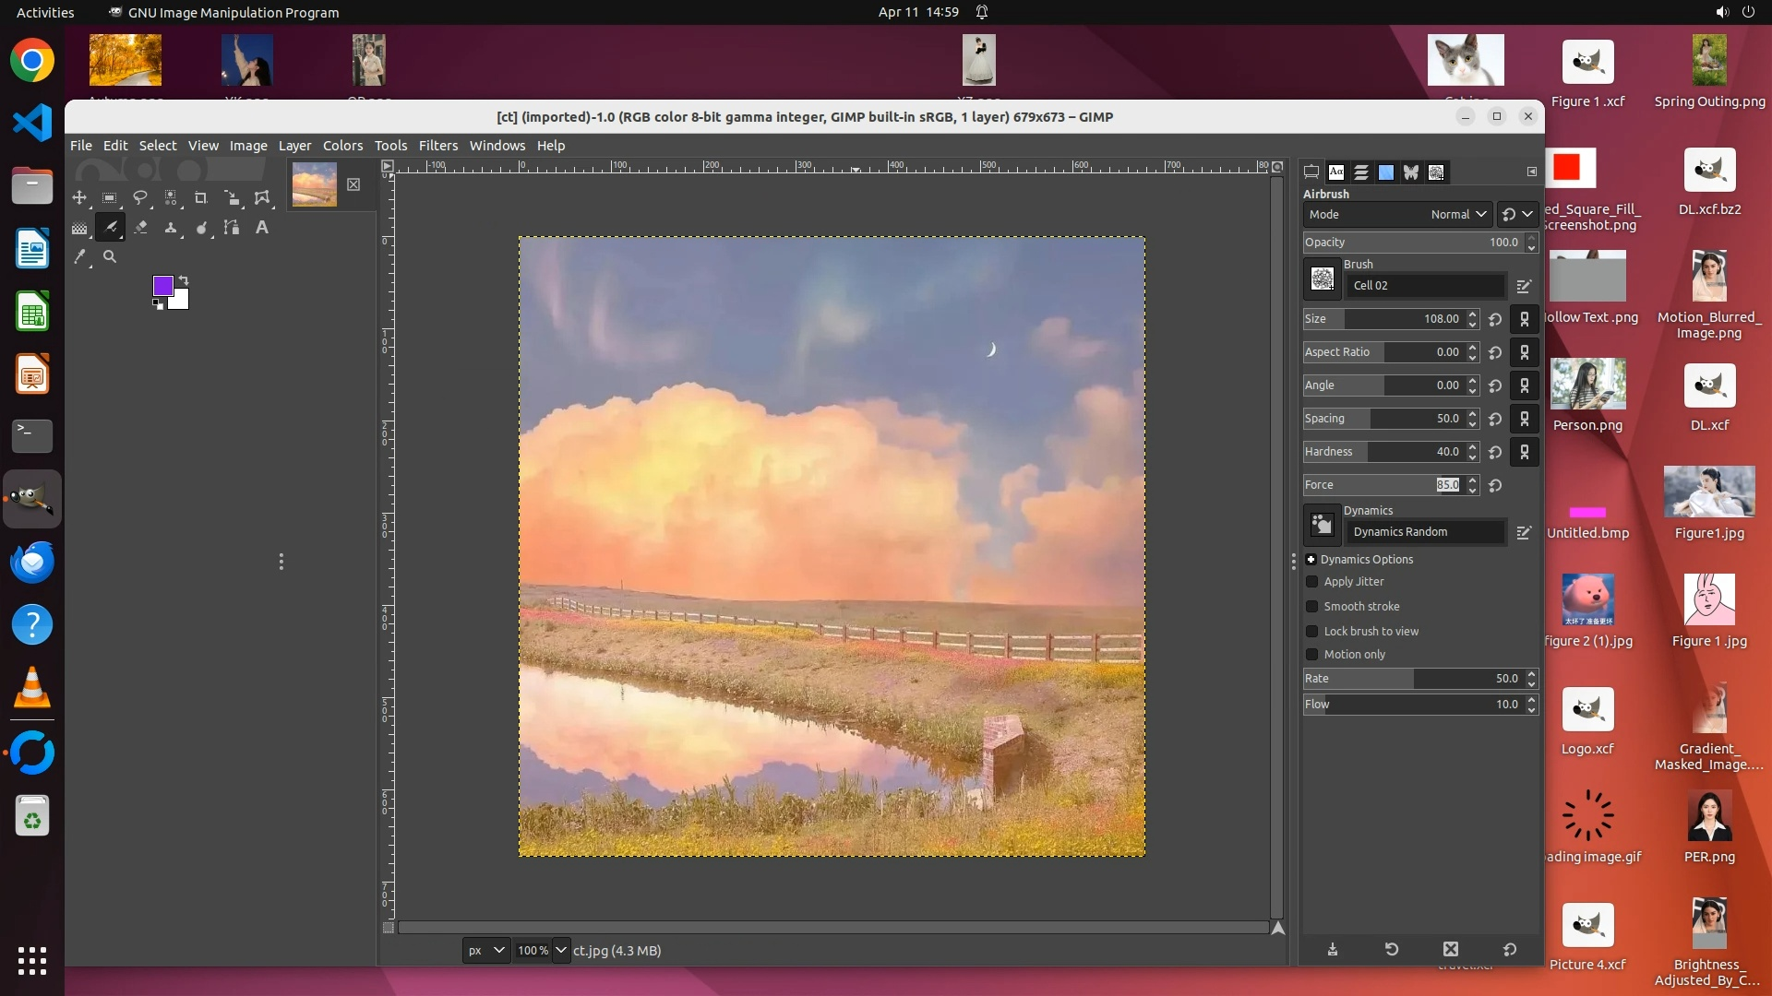This screenshot has height=996, width=1772.
Task: Select the Text tool
Action: (x=262, y=227)
